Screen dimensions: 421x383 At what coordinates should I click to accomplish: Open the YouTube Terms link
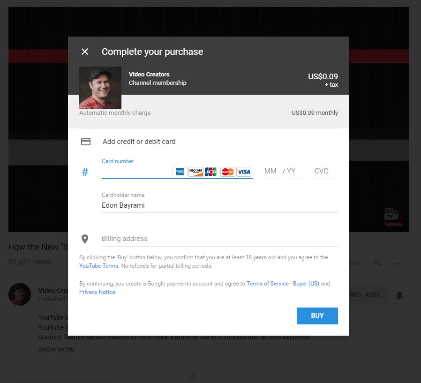[x=98, y=266]
